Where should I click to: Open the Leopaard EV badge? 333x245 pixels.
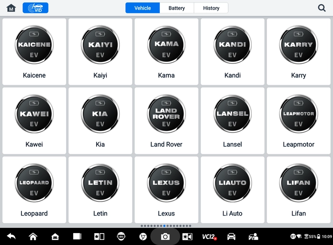[34, 183]
